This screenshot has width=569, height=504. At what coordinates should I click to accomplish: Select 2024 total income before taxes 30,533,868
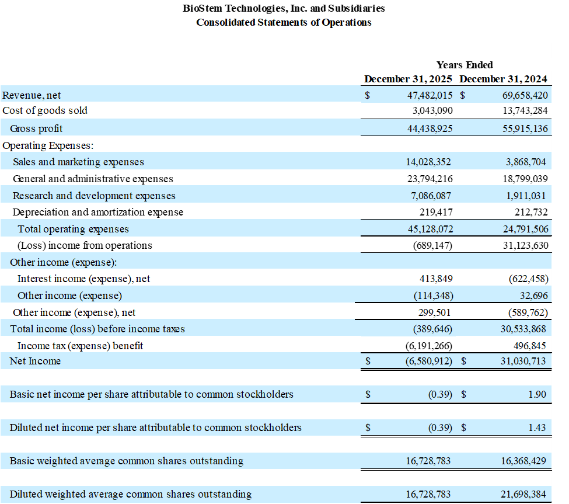pyautogui.click(x=524, y=329)
